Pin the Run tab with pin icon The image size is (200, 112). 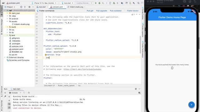click(x=5, y=96)
